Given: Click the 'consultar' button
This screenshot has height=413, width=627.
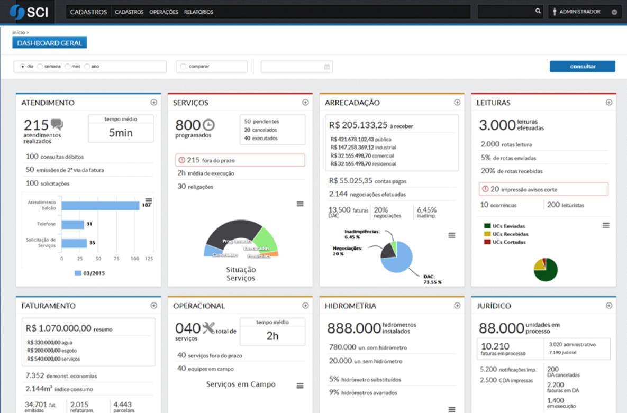Looking at the screenshot, I should click(x=582, y=67).
